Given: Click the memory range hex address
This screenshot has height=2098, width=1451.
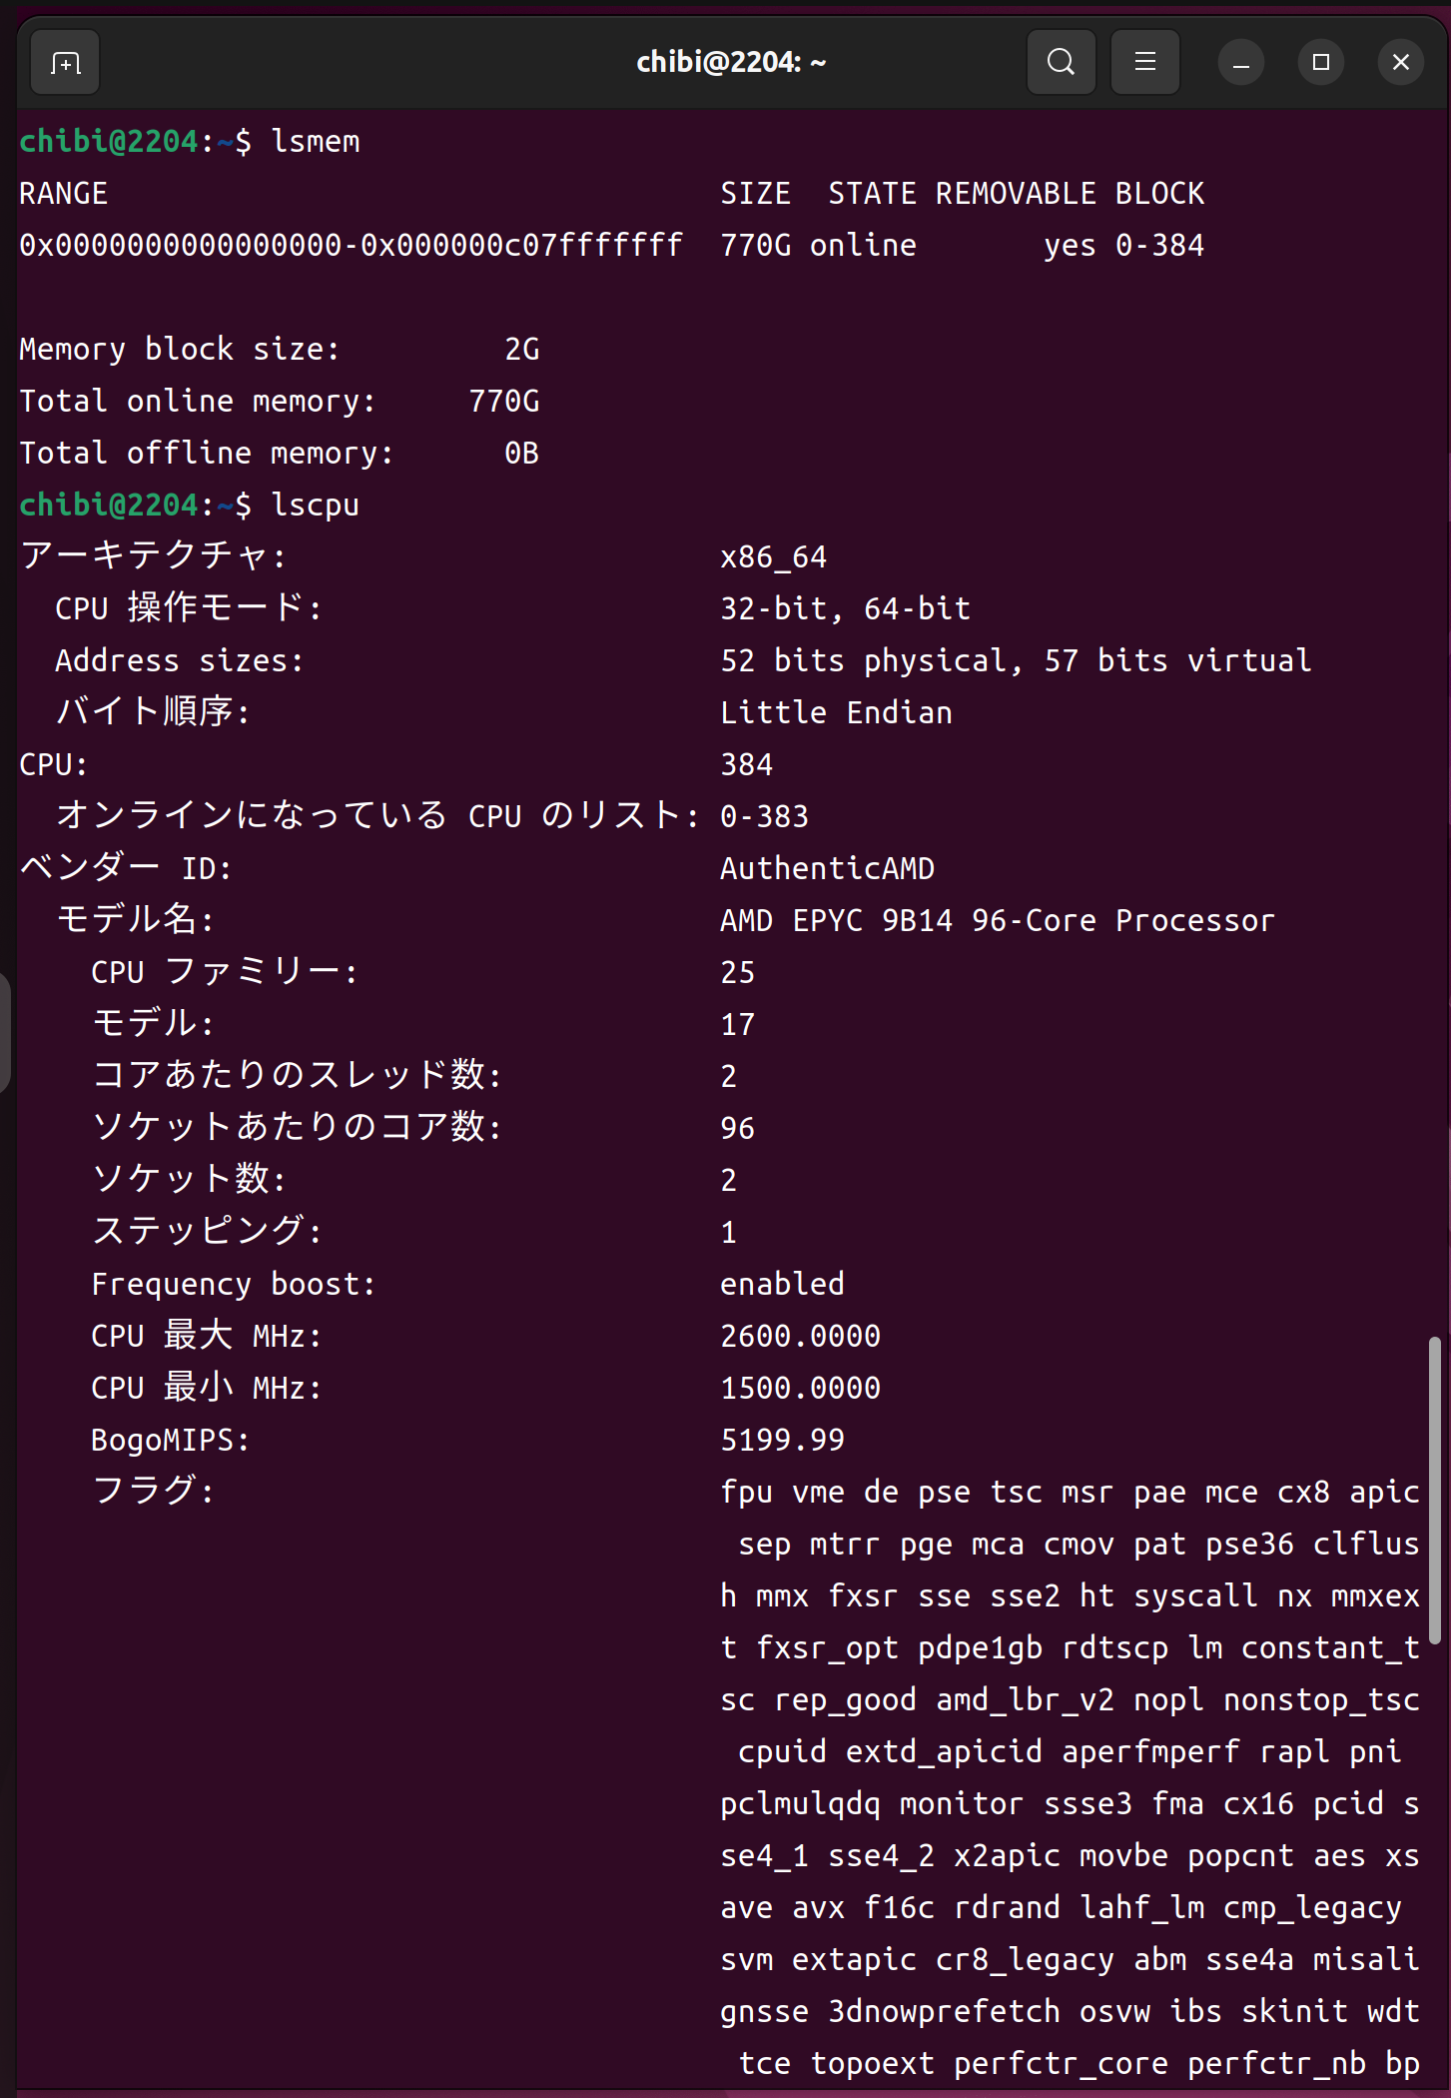Looking at the screenshot, I should pos(352,245).
